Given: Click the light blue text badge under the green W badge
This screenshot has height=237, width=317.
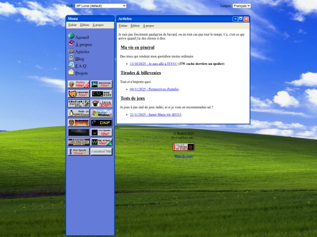Looking at the screenshot, I should 102,152.
